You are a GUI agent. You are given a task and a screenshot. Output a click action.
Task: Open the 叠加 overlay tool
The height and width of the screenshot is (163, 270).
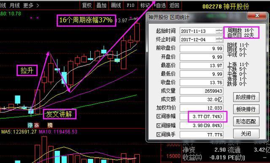(101, 5)
